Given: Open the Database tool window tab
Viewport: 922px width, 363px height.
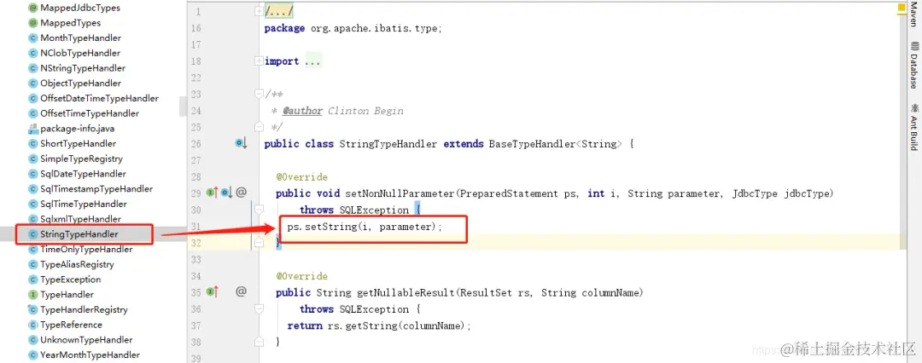Looking at the screenshot, I should (913, 65).
